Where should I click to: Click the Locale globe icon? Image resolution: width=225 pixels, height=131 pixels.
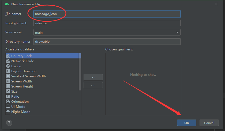(8, 66)
